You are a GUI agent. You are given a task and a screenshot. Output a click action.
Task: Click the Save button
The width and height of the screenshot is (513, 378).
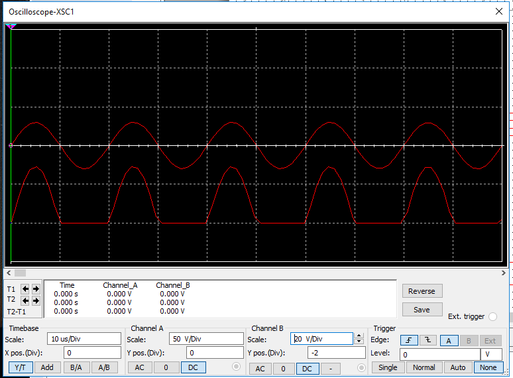point(422,310)
